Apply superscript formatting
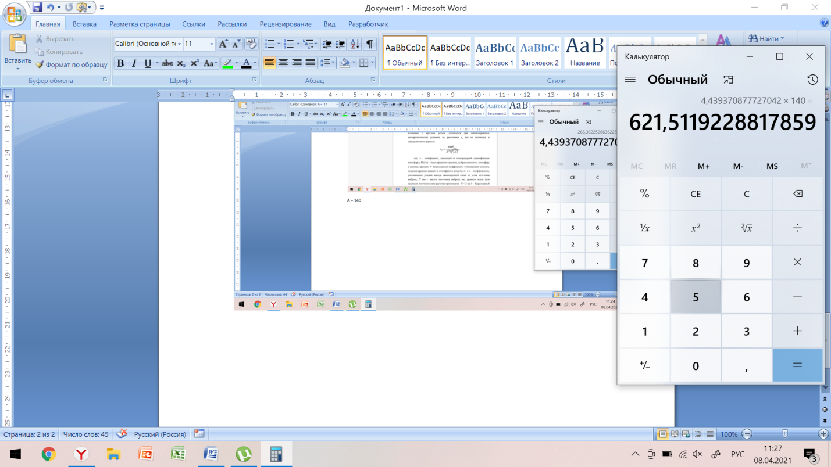831x467 pixels. 194,63
